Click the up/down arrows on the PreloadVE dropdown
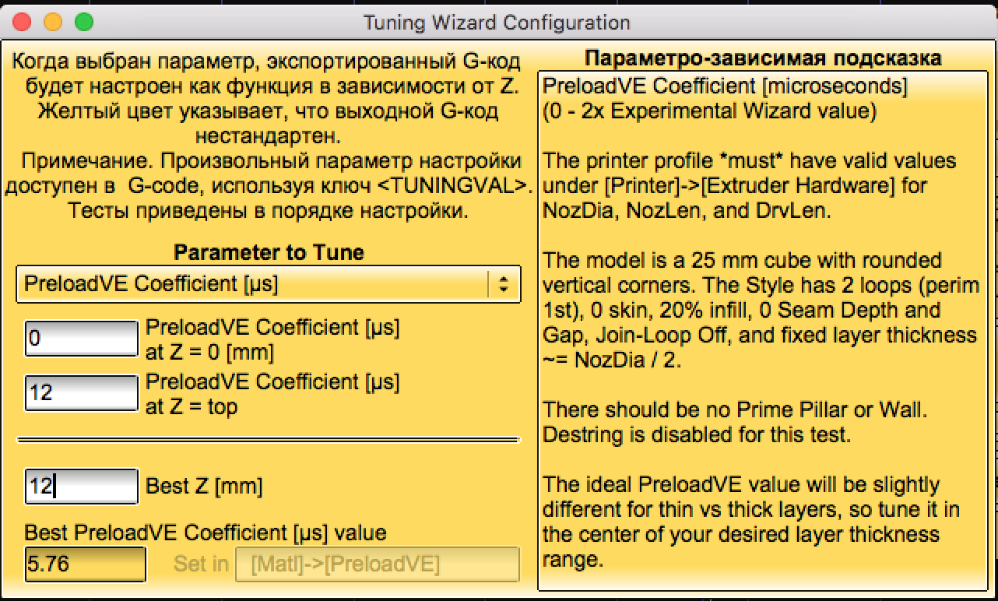998x601 pixels. [x=504, y=284]
